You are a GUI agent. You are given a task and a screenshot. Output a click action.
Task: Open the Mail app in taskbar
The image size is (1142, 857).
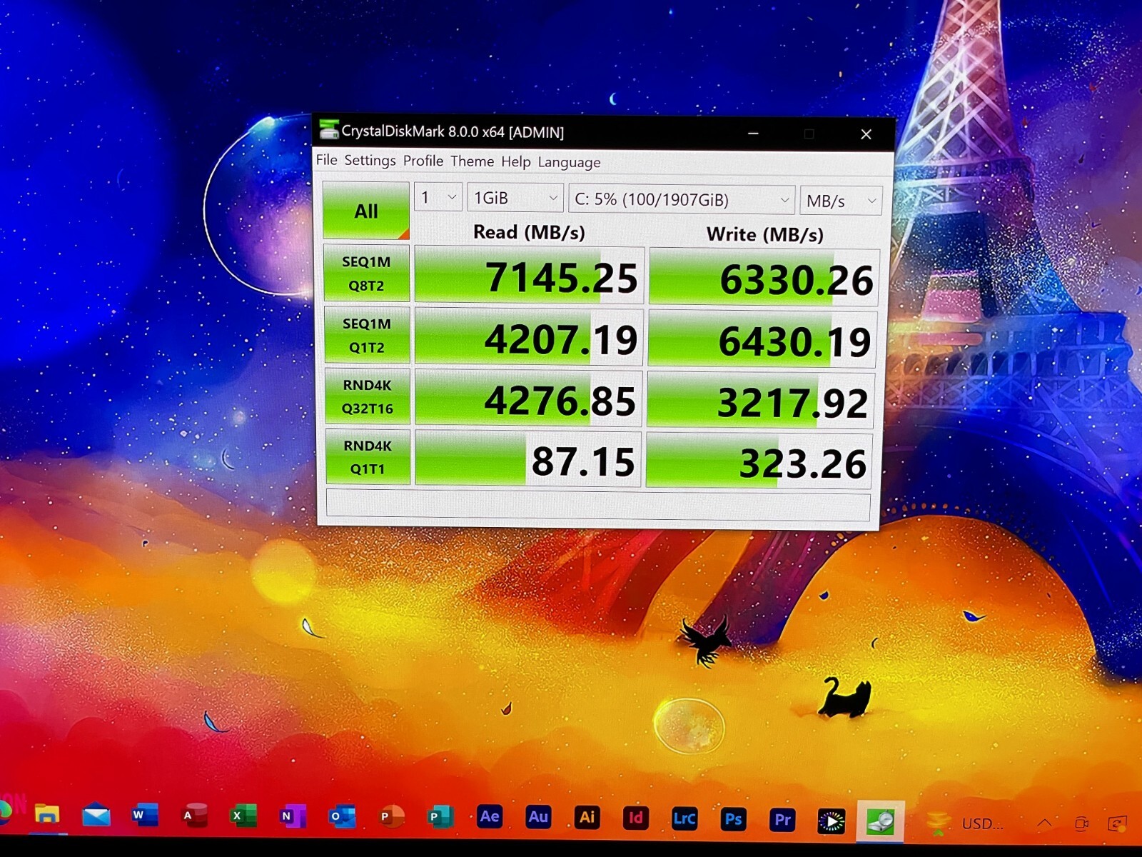[x=96, y=815]
